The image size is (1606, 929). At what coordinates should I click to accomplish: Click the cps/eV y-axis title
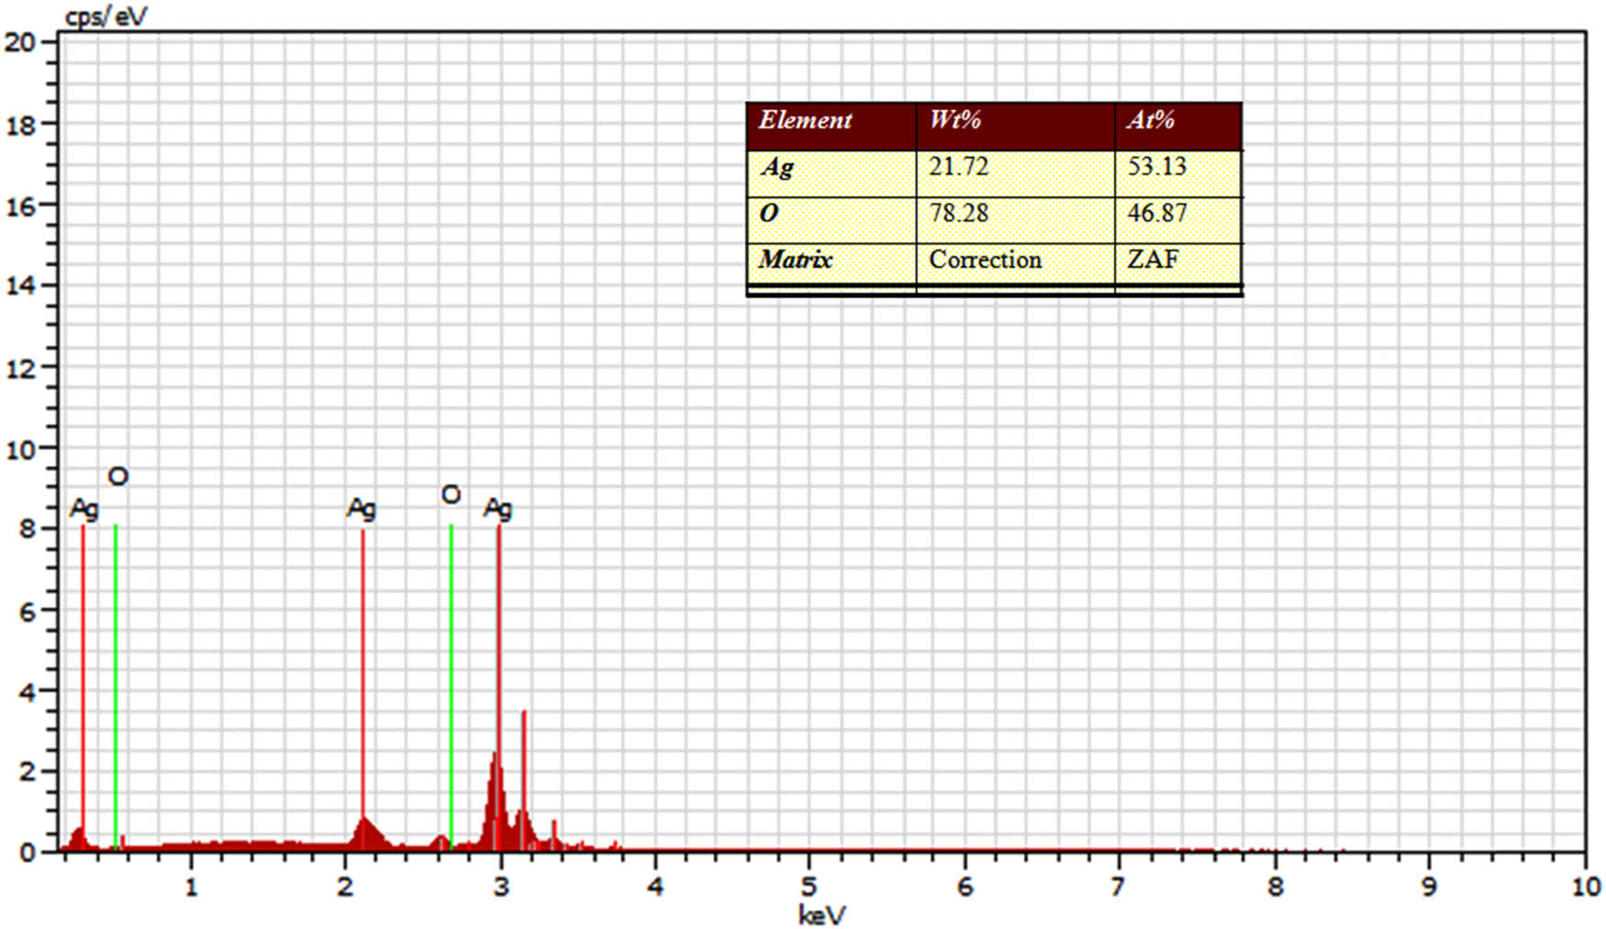pos(106,16)
